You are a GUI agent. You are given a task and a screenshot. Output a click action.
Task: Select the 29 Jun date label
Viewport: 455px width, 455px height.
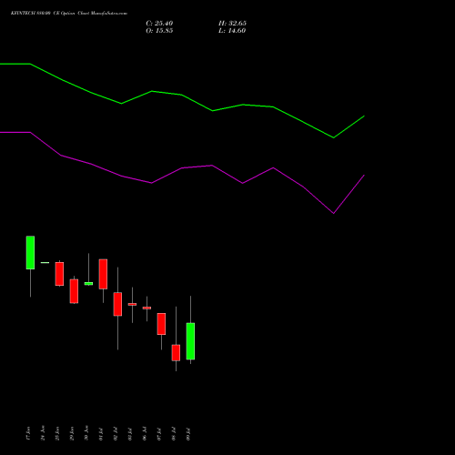click(72, 433)
